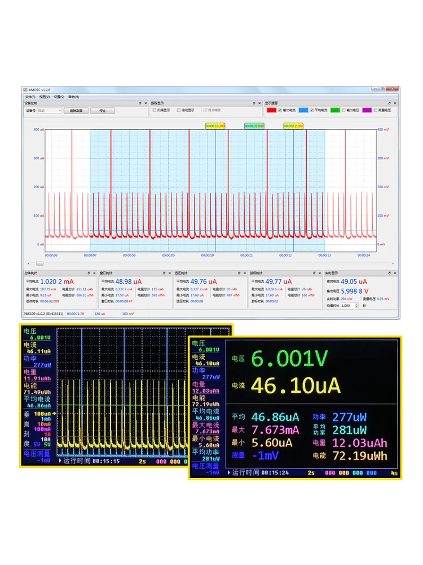423x565 pixels.
Task: Float the 设备控制 panel
Action: point(140,103)
